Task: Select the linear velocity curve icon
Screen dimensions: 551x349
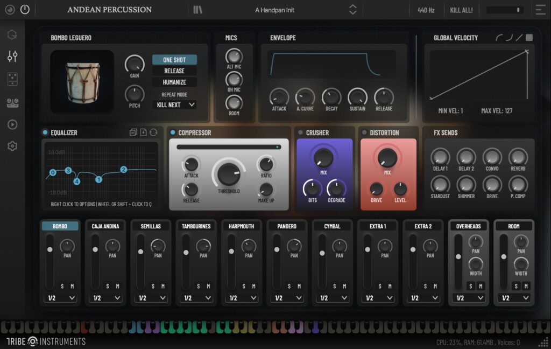Action: (x=519, y=38)
